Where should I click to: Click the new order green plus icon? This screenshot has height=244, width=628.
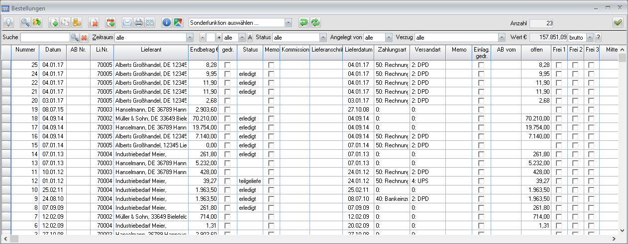pos(54,22)
